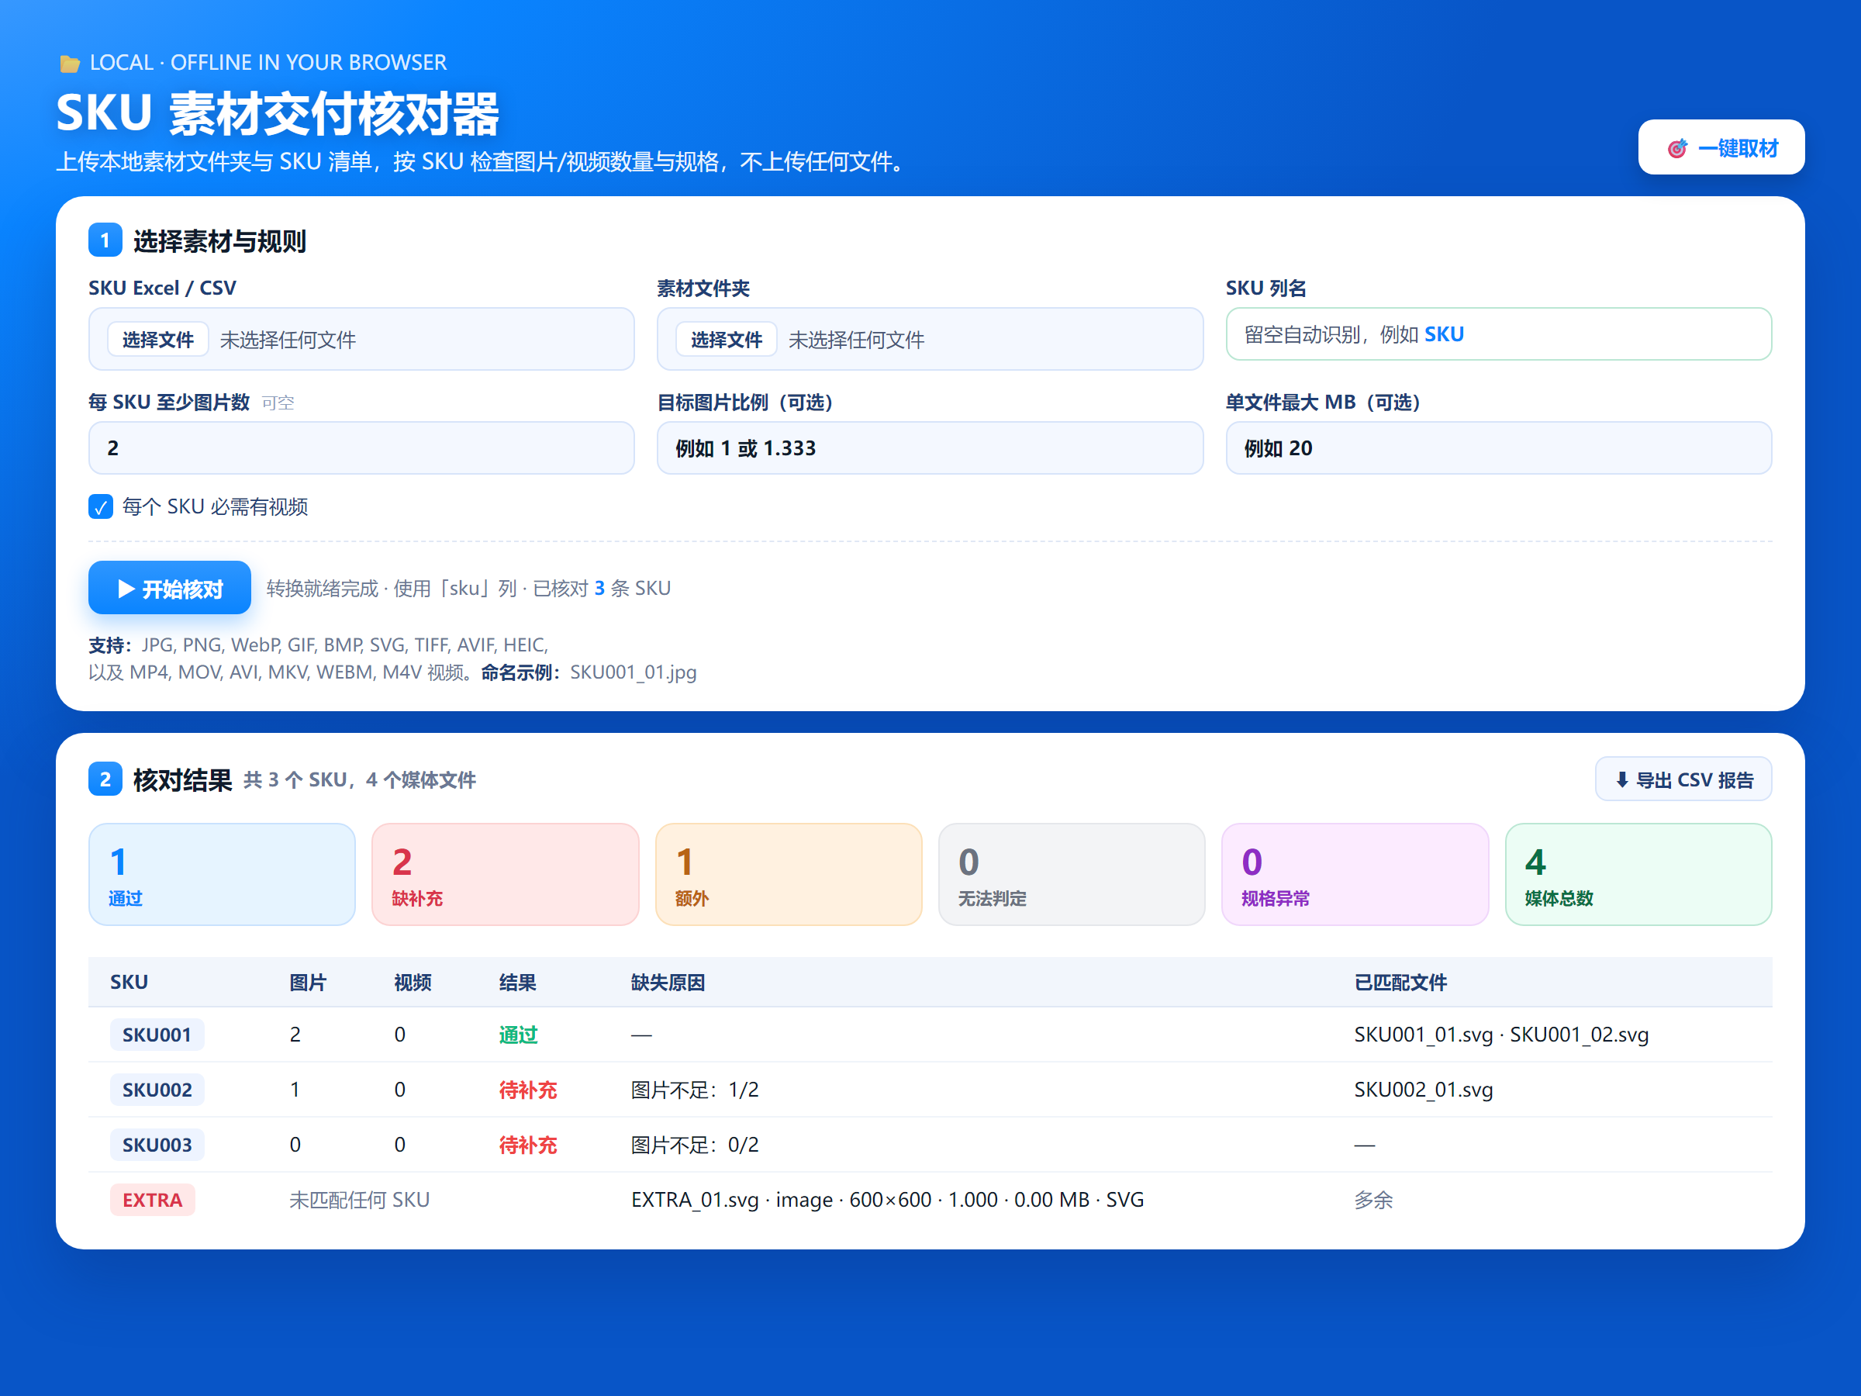Click naming example SKU001_01.jpg
Screen dimensions: 1861x1396
633,672
